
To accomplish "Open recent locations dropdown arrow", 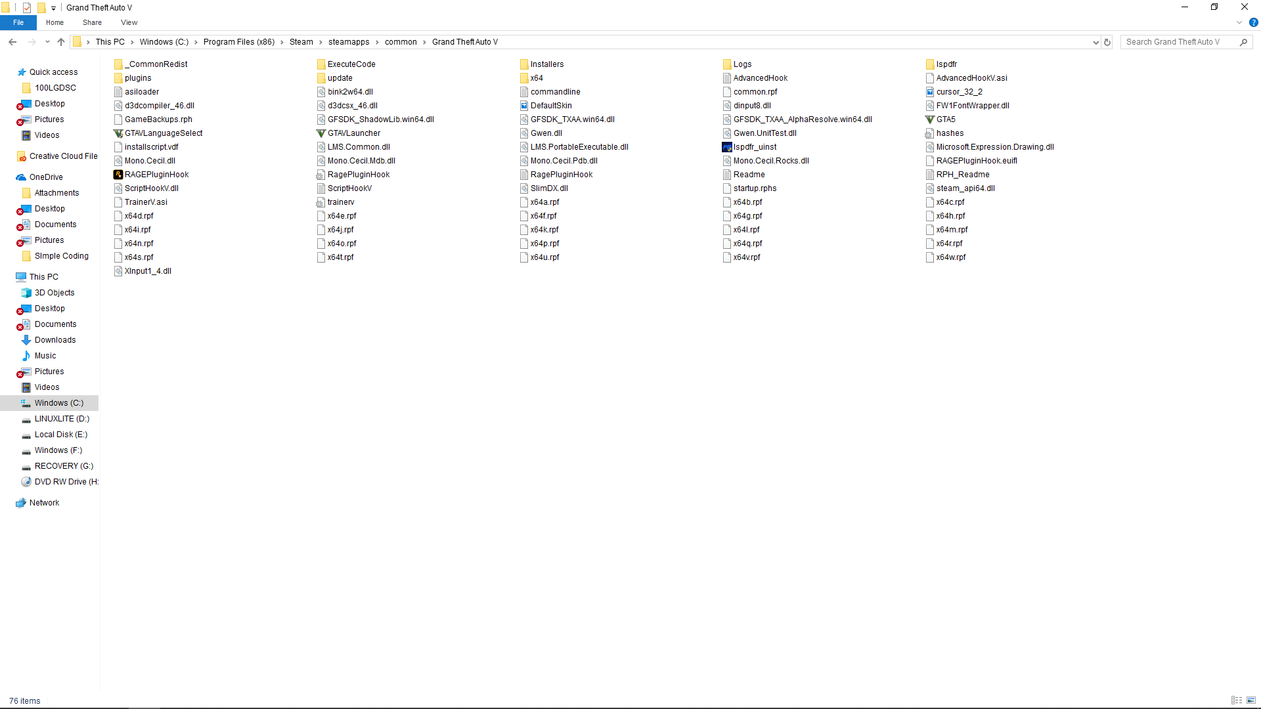I will tap(47, 42).
